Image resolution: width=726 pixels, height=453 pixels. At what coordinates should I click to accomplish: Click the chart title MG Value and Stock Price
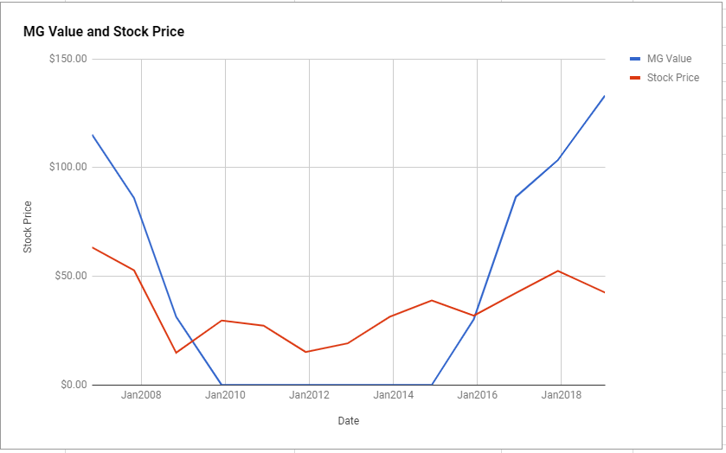click(104, 31)
